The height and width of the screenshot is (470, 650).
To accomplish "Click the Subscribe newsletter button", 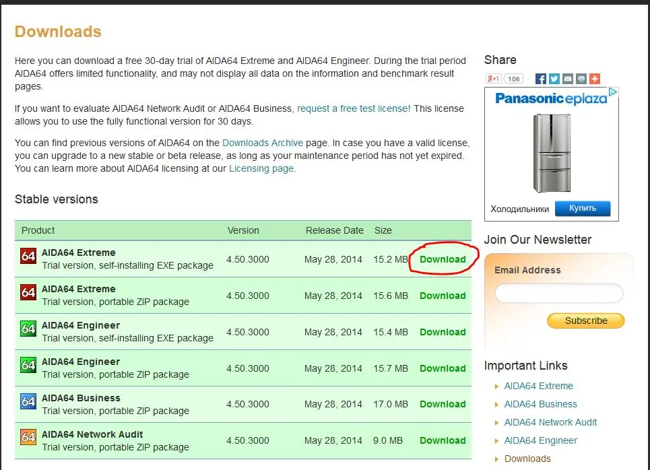I will (586, 321).
